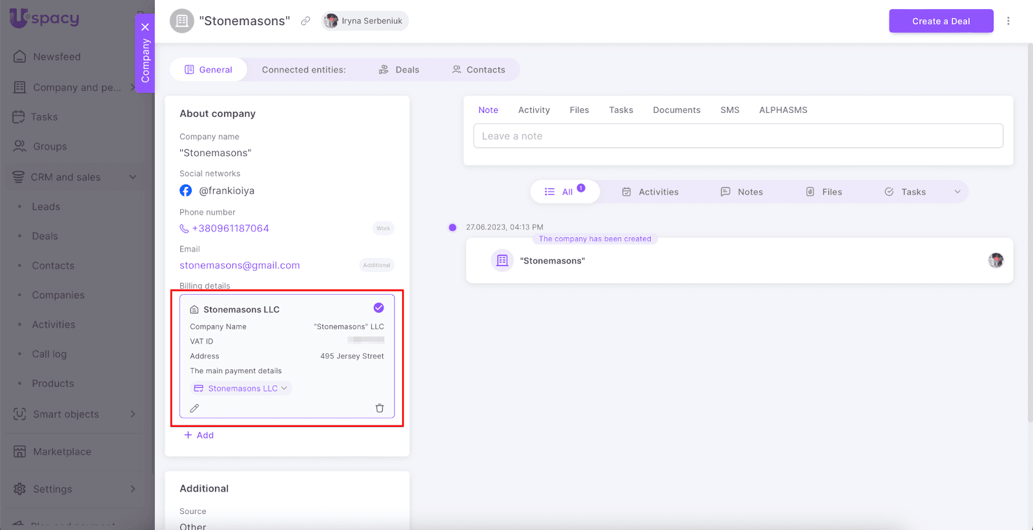Collapse the CRM and sales menu
The image size is (1033, 530).
132,177
